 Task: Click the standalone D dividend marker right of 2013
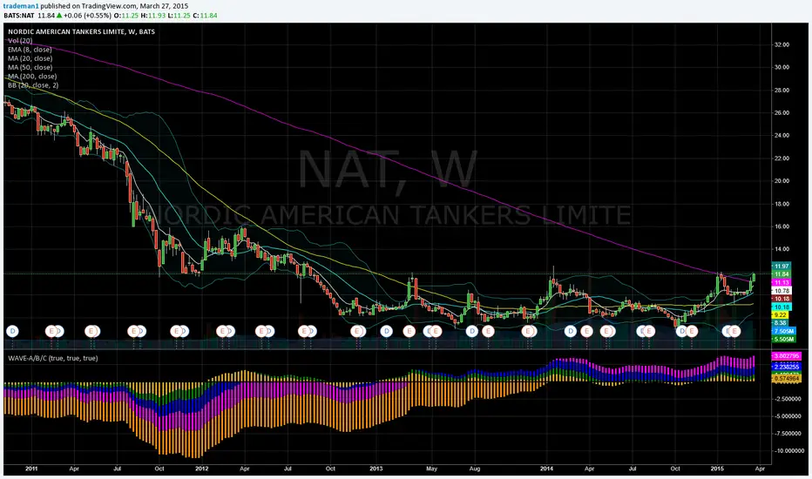pyautogui.click(x=386, y=331)
